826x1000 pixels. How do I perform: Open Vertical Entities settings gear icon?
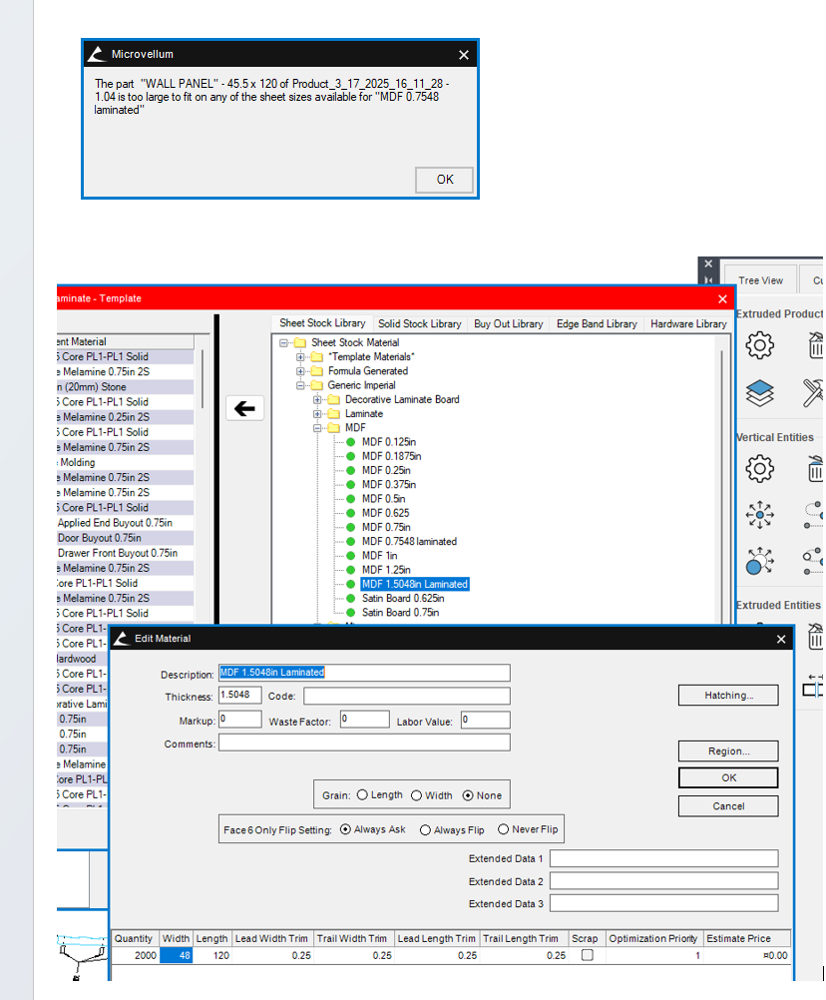click(x=759, y=469)
